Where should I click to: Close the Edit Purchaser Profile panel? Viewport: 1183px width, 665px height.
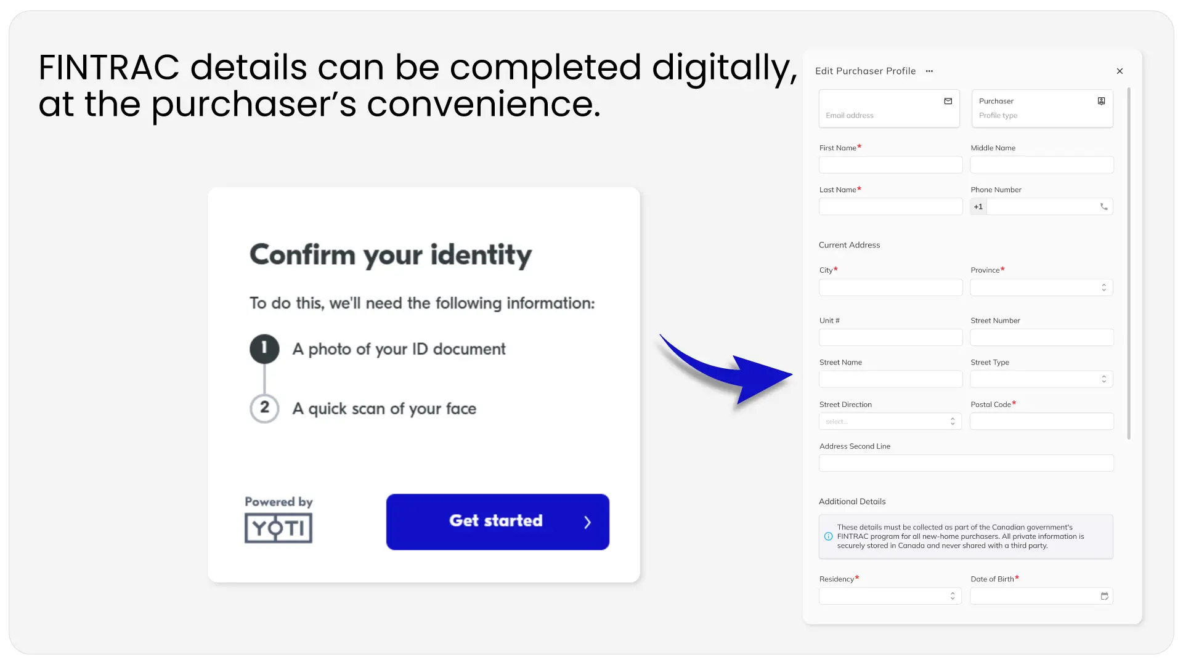(1120, 71)
